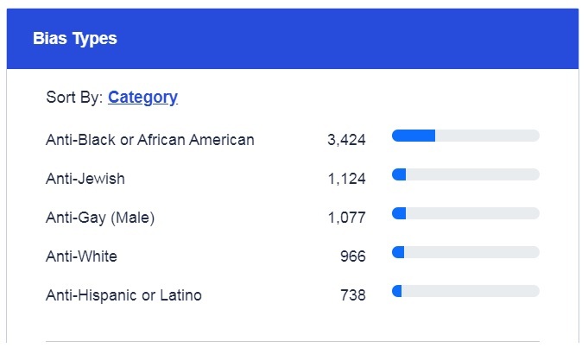Click the 1,124 incident count
Screen dimensions: 588x348
(x=346, y=179)
